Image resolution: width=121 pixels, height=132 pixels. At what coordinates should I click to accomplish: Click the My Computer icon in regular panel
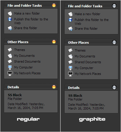pyautogui.click(x=10, y=67)
